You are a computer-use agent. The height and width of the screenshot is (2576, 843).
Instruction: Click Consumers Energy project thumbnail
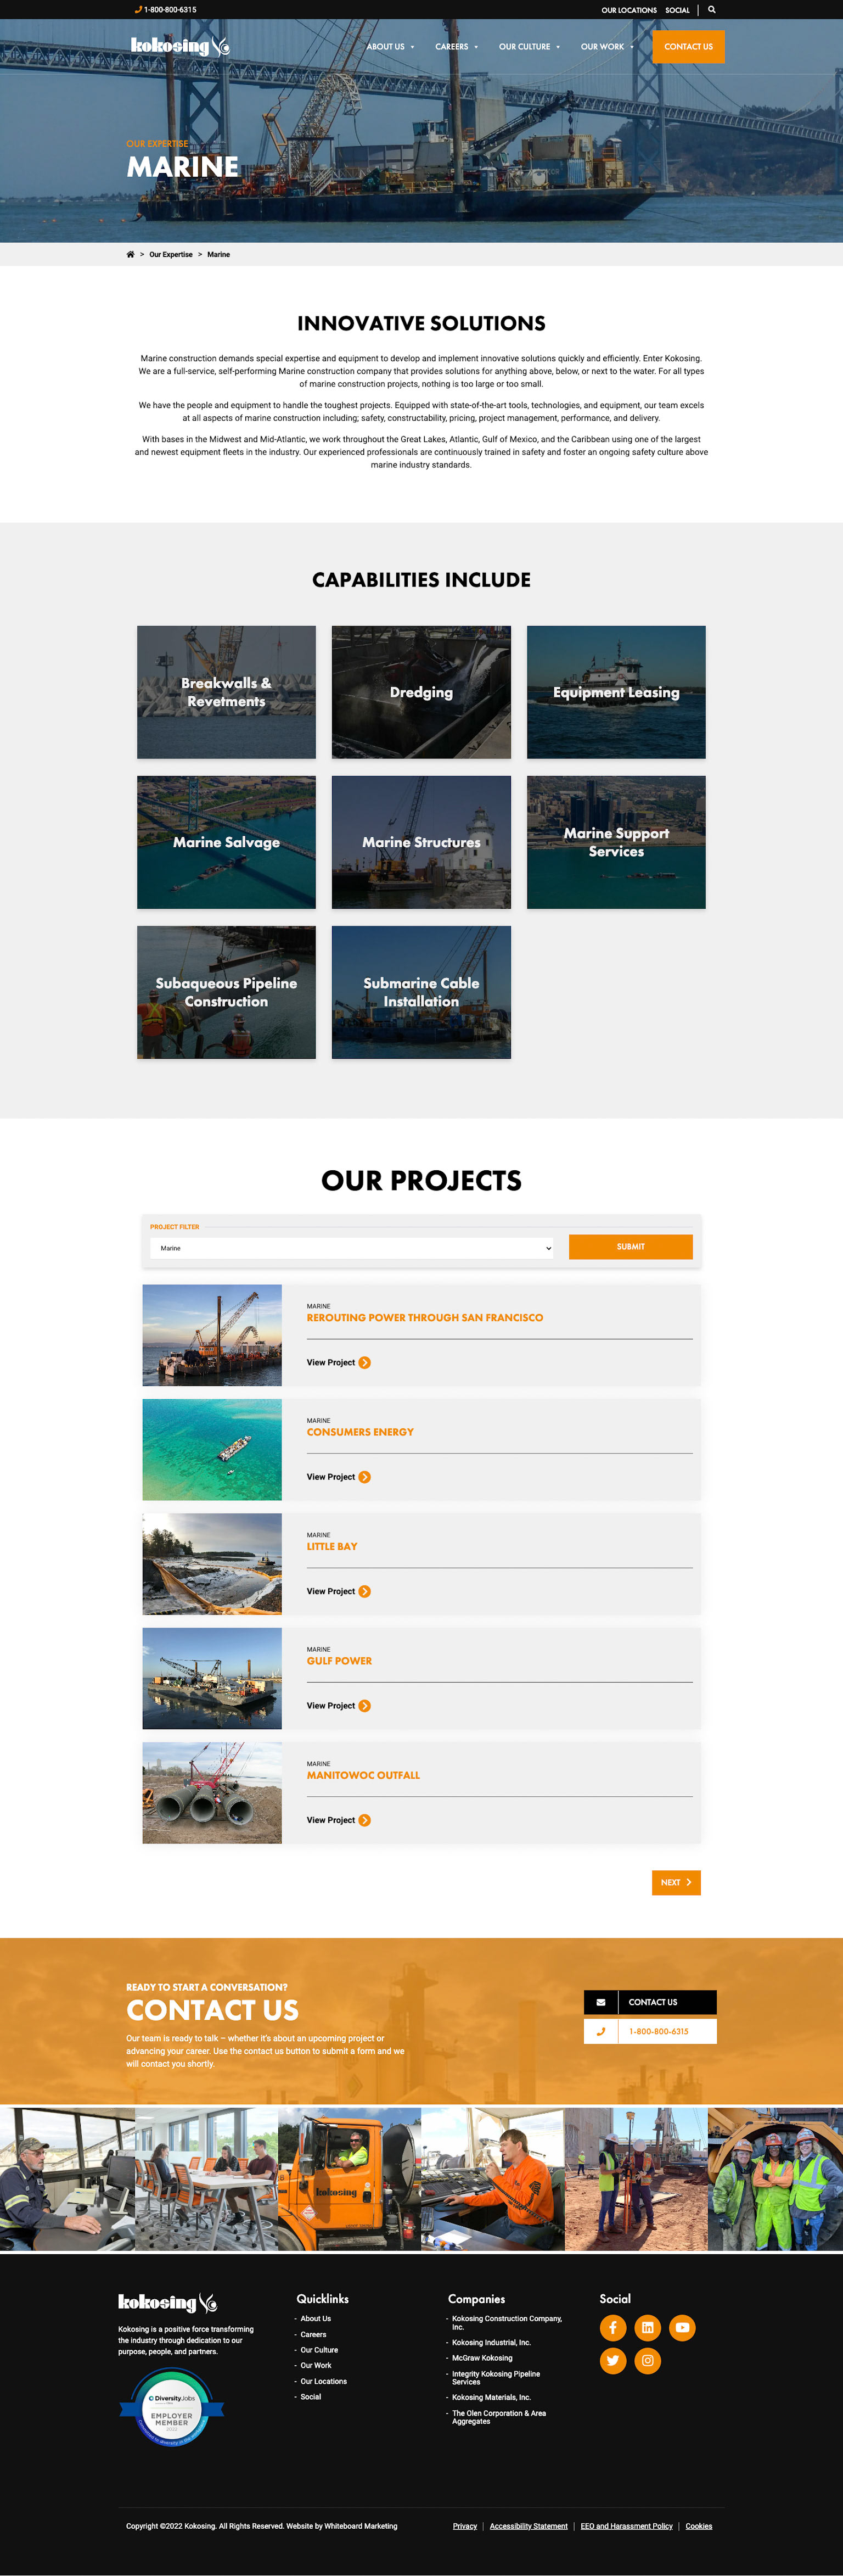212,1449
